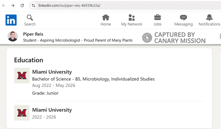Open first Miami University logo thumbnail
Image resolution: width=221 pixels, height=129 pixels.
tap(22, 76)
